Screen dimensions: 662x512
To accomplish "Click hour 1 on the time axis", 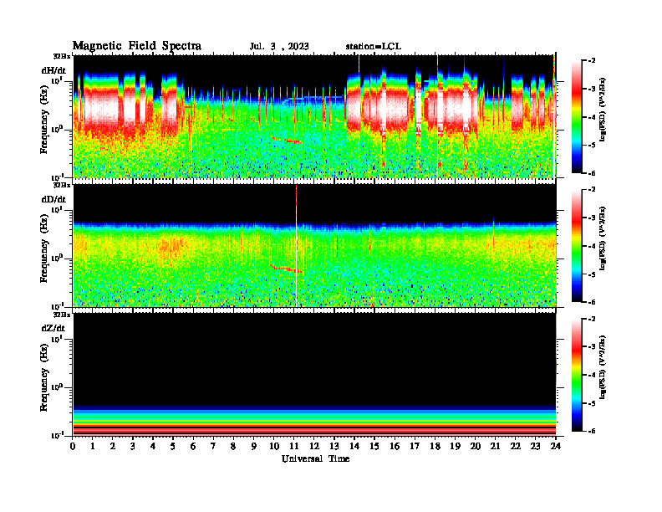I will (93, 447).
